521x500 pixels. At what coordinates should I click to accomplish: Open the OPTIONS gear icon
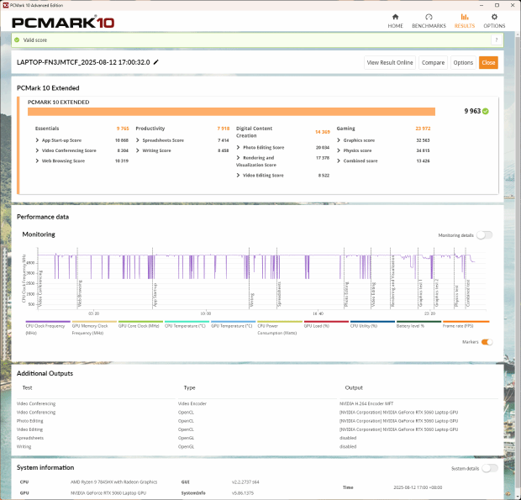pos(494,20)
